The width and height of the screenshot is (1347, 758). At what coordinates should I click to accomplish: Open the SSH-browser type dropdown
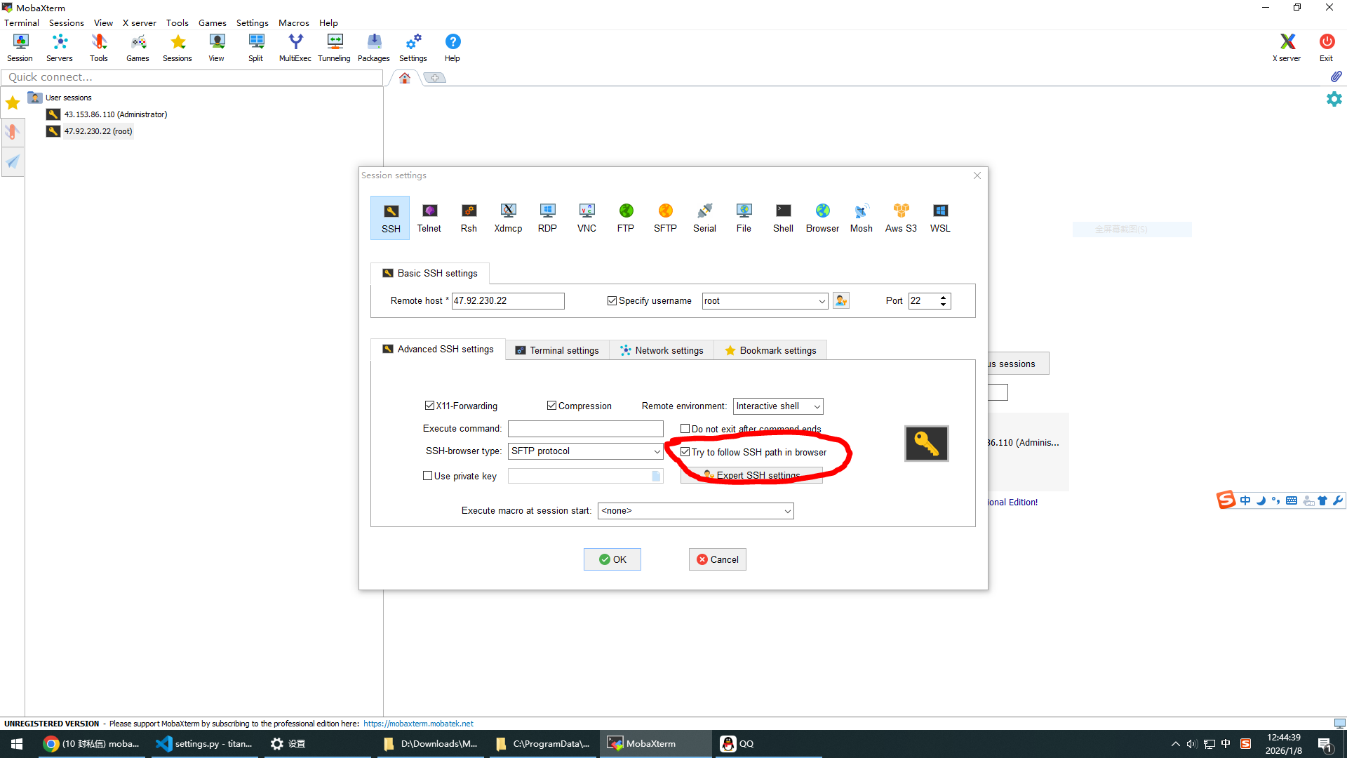pos(657,451)
